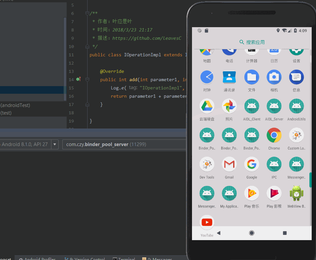Collapse the Javadoc comment fold at line 6
This screenshot has height=260, width=316.
click(87, 14)
